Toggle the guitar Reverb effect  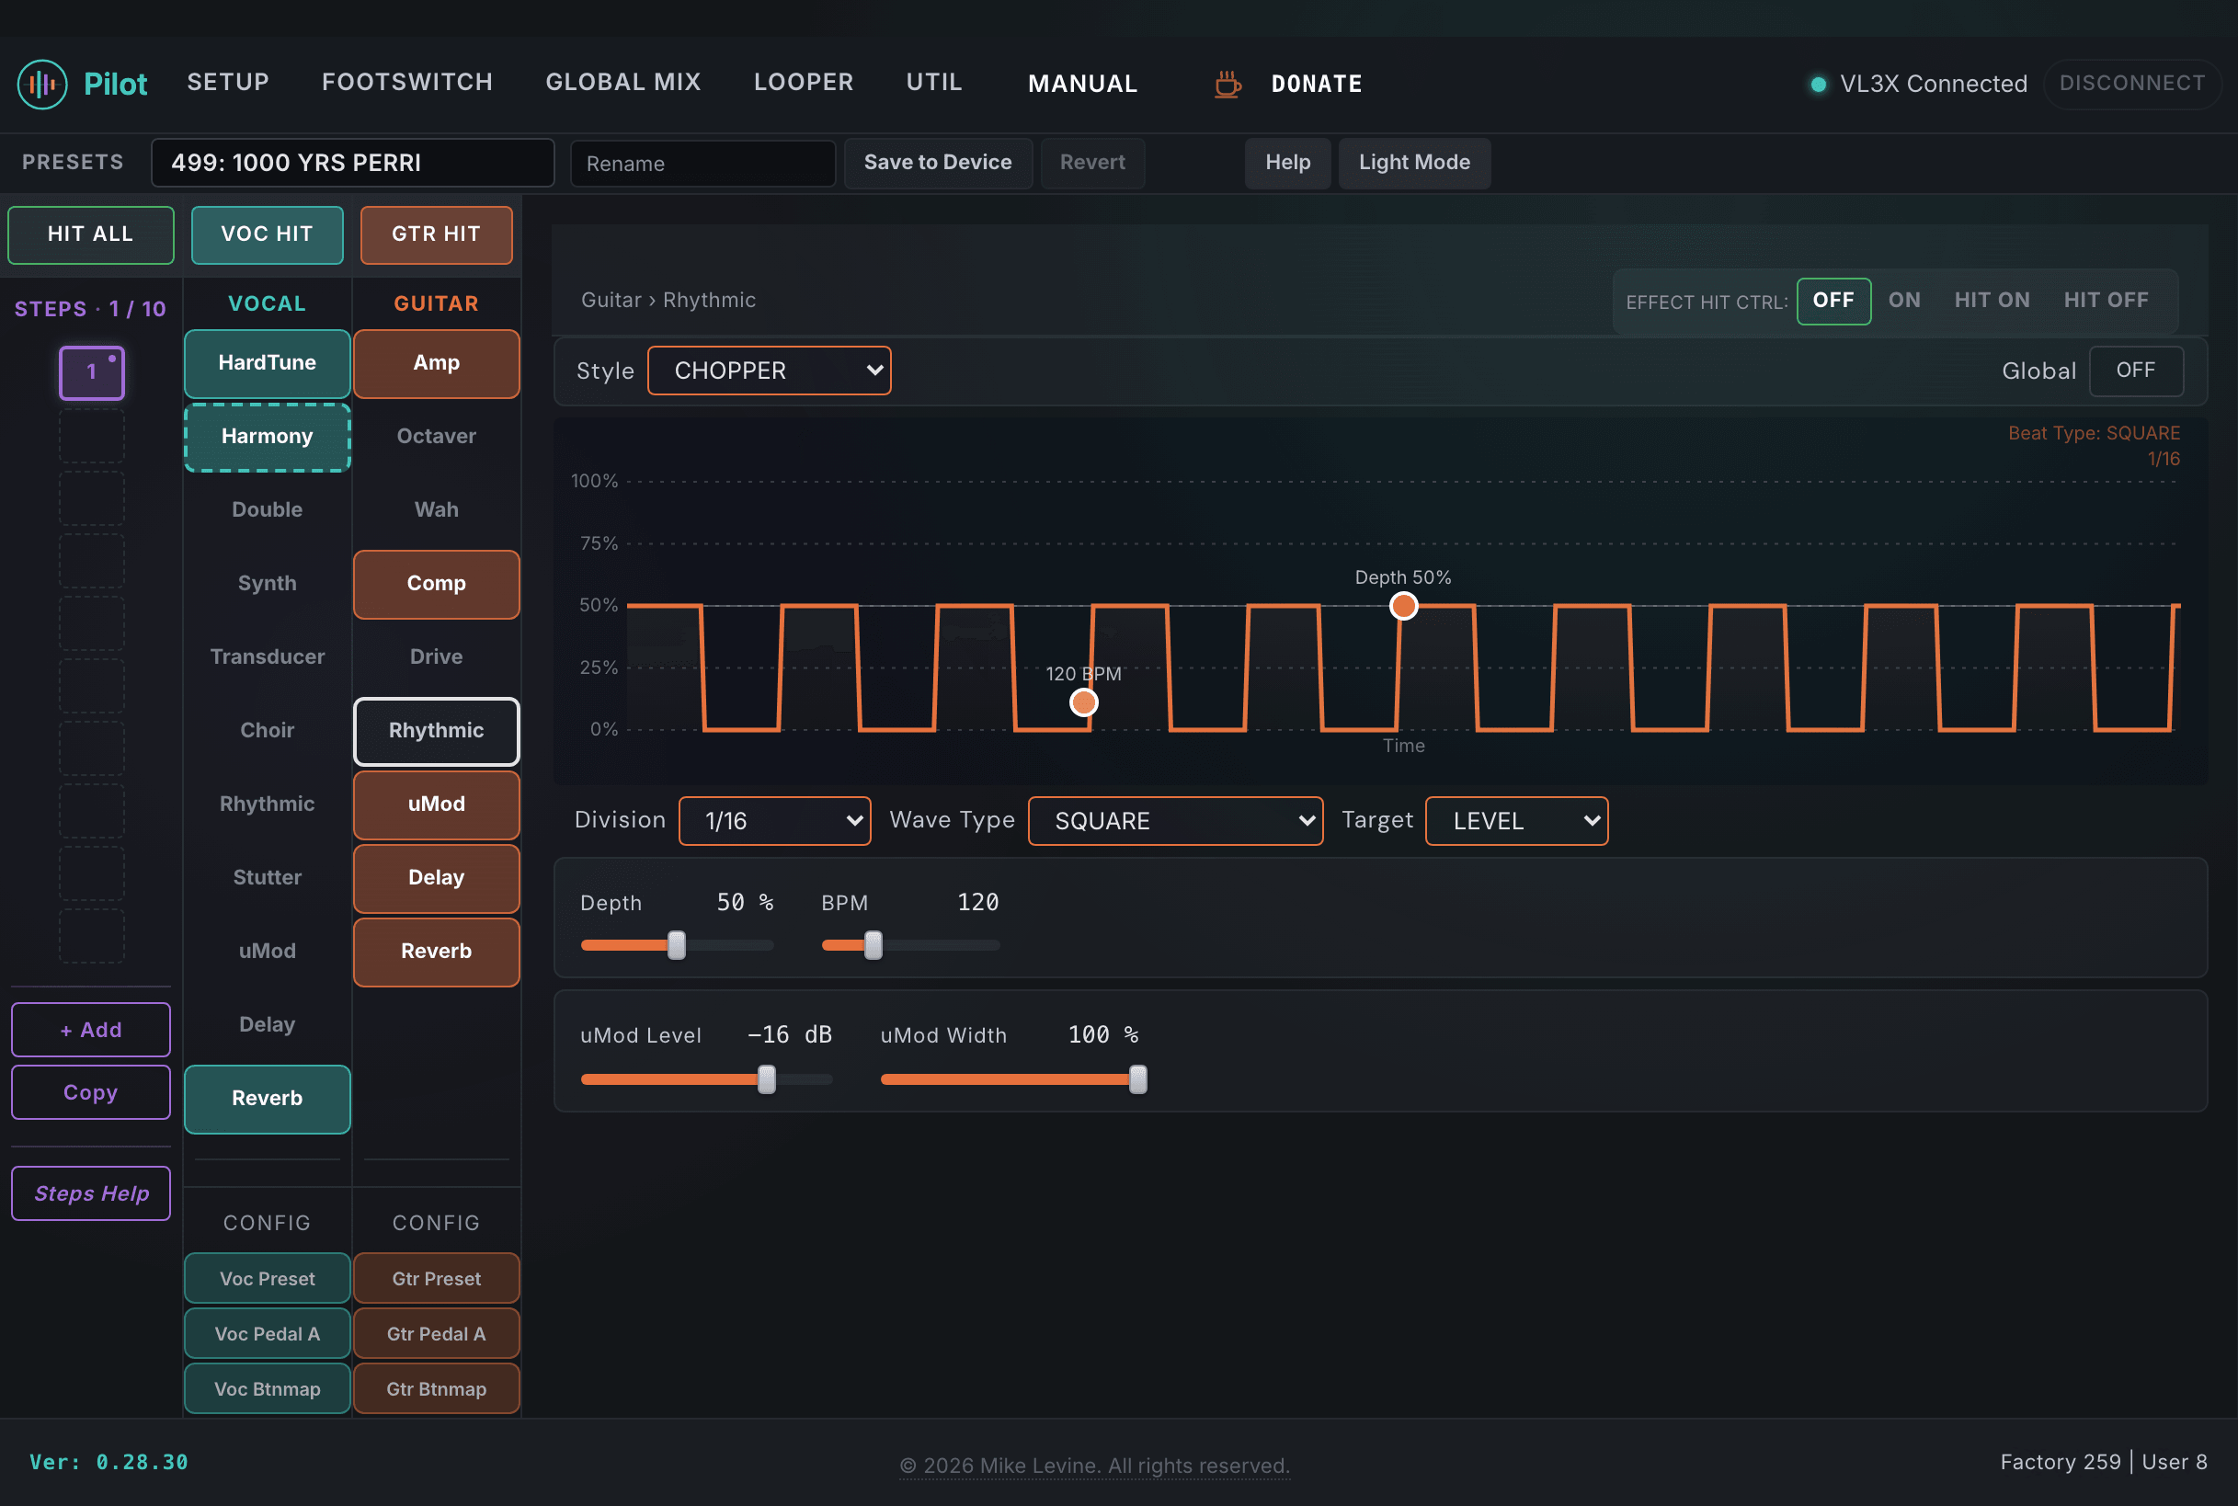click(436, 952)
